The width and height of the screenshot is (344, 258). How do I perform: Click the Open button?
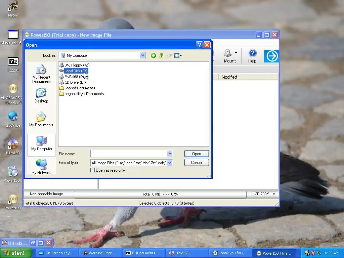(x=197, y=154)
